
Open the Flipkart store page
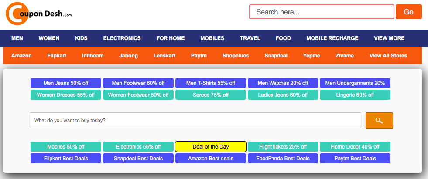point(57,56)
